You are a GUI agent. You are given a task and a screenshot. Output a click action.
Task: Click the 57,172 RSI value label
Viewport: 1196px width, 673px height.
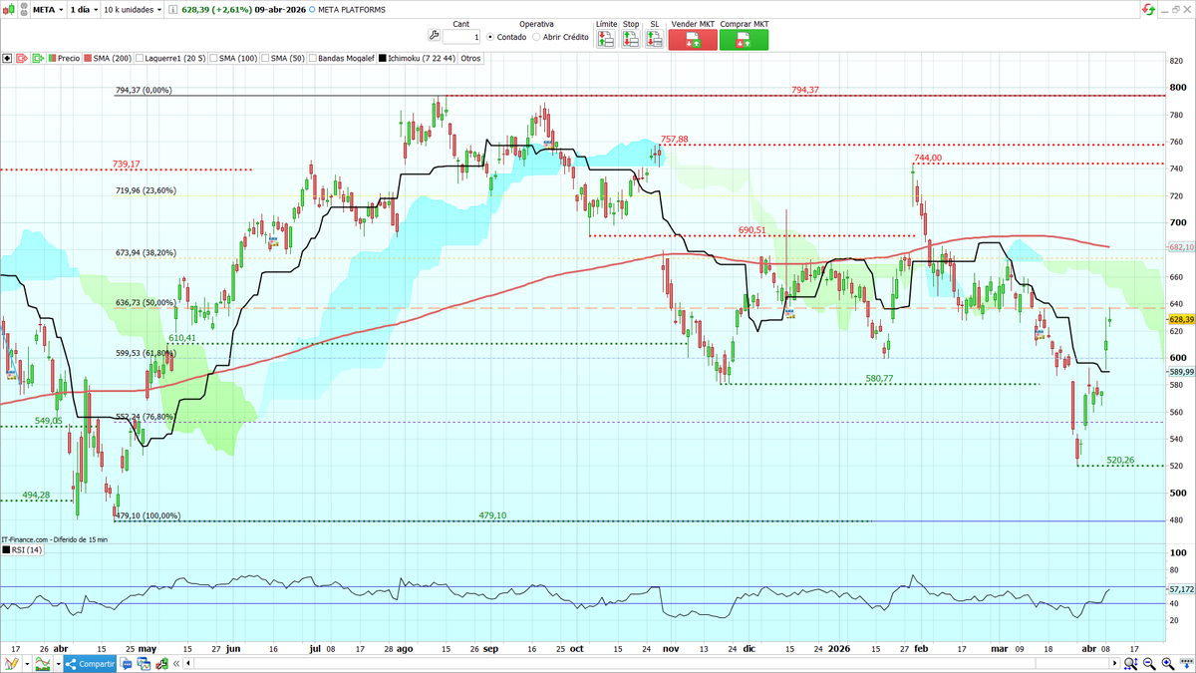[x=1181, y=589]
